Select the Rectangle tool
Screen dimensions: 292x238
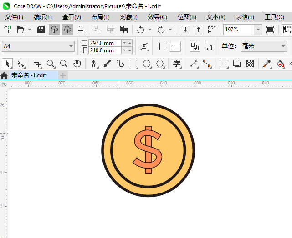coord(134,64)
